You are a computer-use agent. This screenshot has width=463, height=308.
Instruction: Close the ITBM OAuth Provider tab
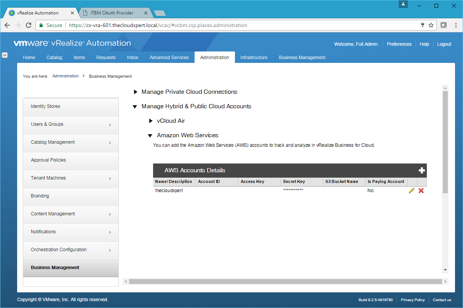[x=145, y=13]
